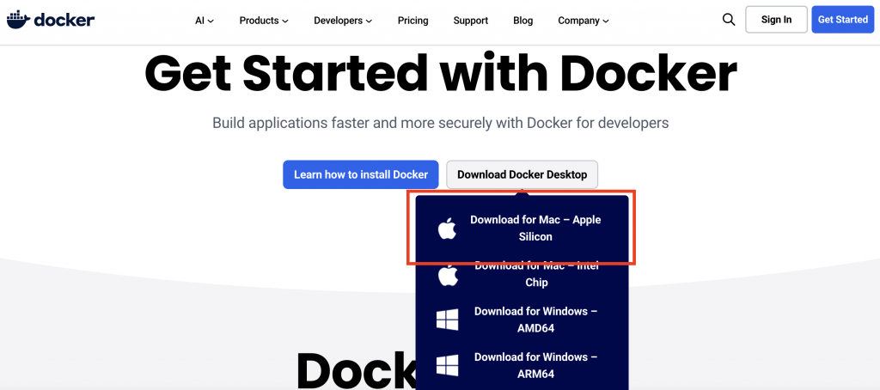Click the Sign In button
880x390 pixels.
pyautogui.click(x=776, y=20)
